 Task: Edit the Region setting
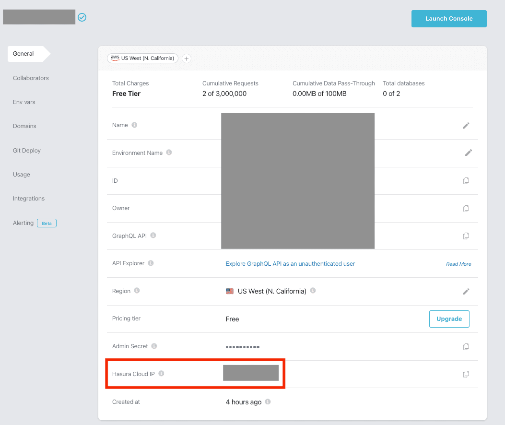[466, 291]
